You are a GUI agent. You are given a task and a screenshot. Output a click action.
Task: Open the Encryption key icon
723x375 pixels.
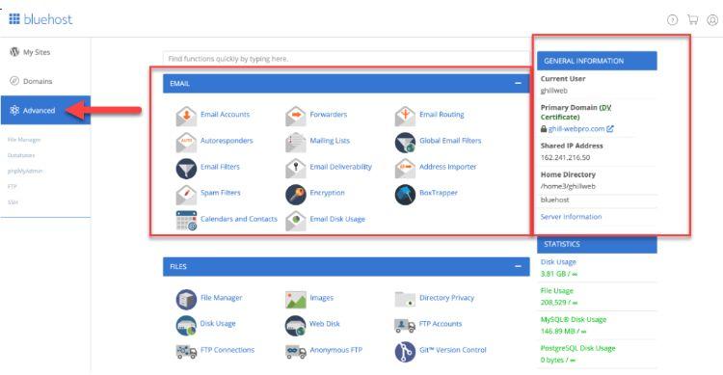[x=296, y=194]
